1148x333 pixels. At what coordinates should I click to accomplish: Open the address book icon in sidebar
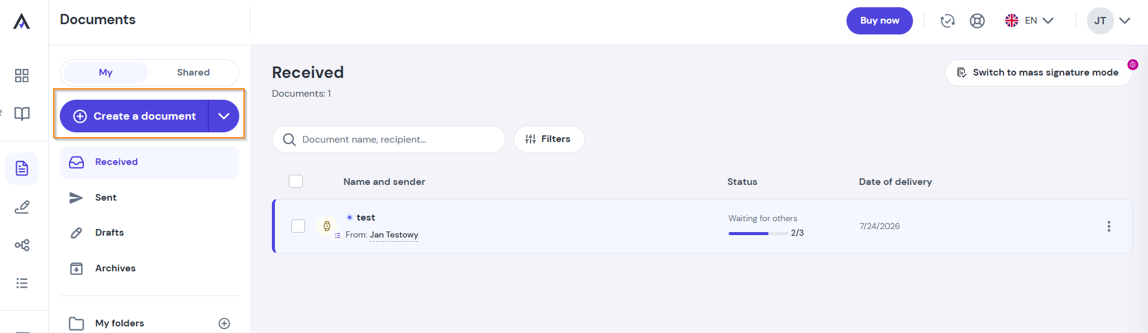click(22, 114)
